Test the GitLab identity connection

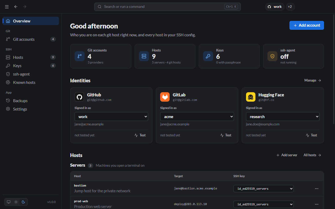tap(226, 135)
